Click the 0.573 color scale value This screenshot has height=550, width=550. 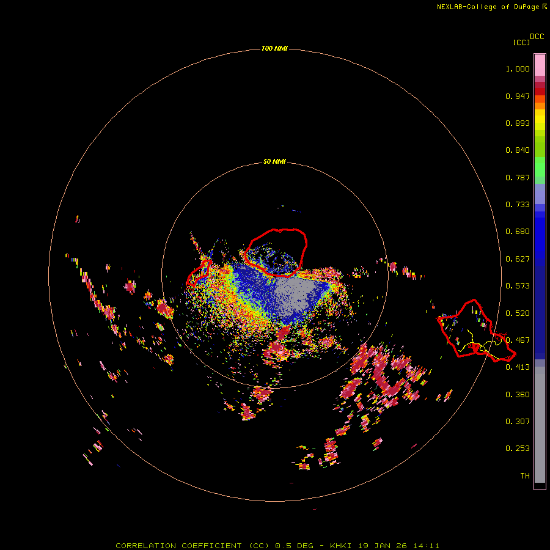pyautogui.click(x=518, y=286)
